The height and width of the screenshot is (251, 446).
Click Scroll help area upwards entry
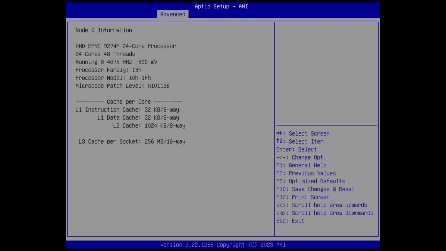pos(322,205)
